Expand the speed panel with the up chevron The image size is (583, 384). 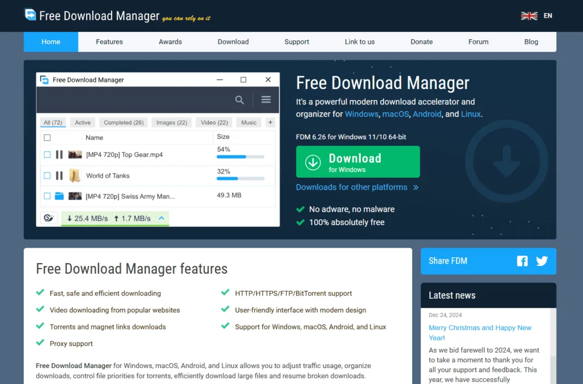(161, 218)
